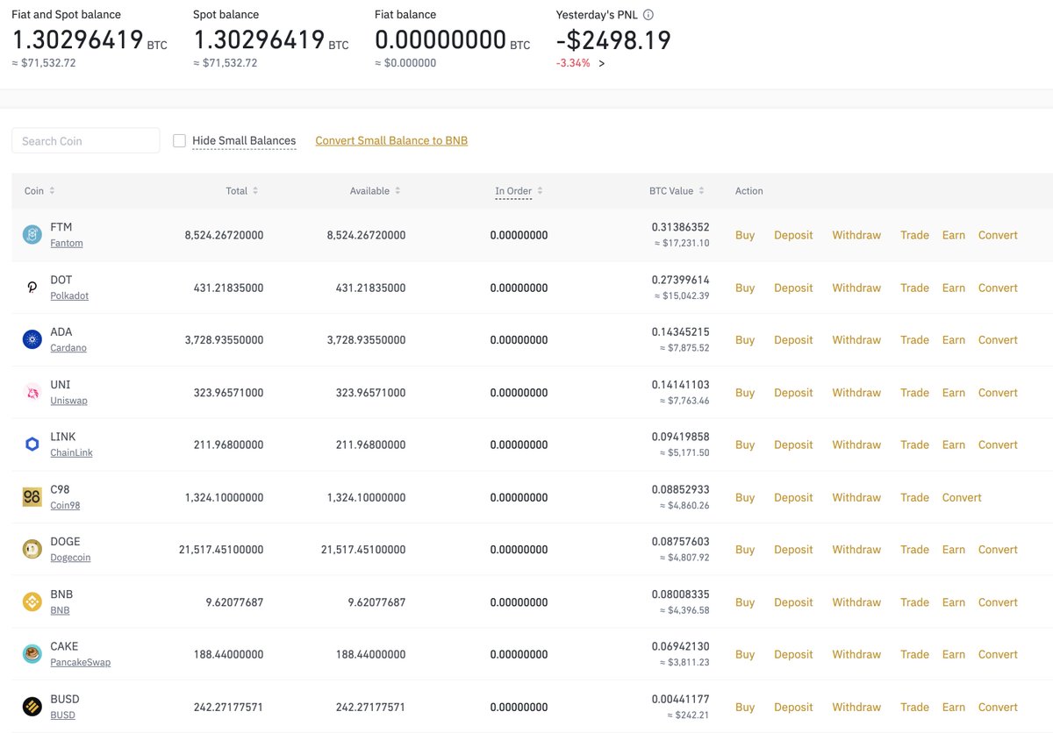
Task: Click Convert in the BUSD row
Action: [998, 707]
